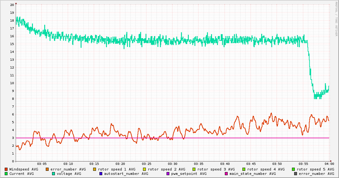Select the purple pwm_setpoint AVG legend swatch
Screen dimensions: 339x178
[168, 174]
